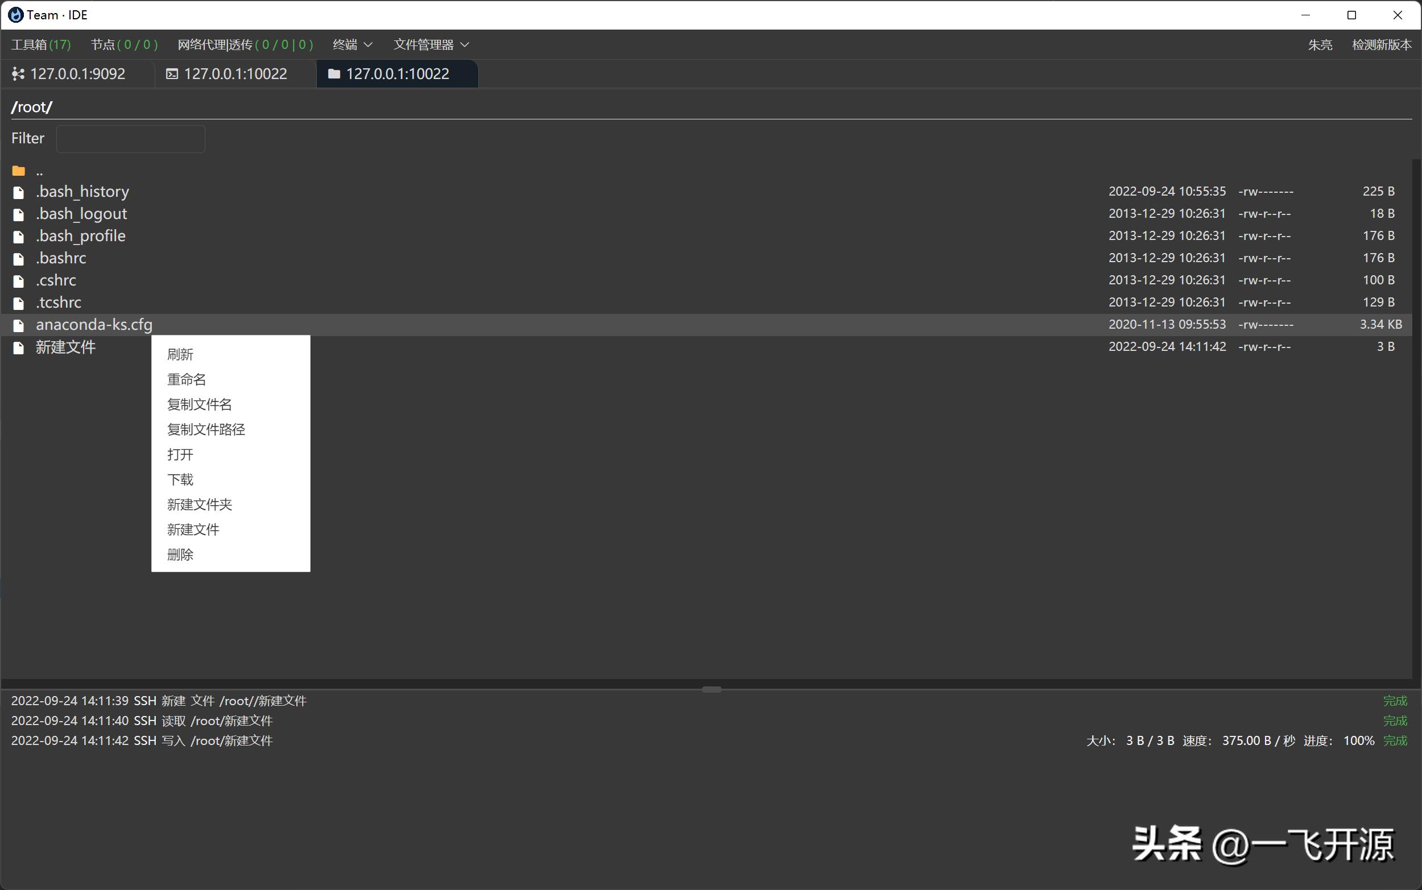Switch to the 127.0.0.1:9092 tab
The height and width of the screenshot is (890, 1422).
[77, 73]
